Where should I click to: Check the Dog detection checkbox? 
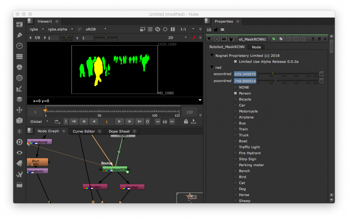(235, 189)
